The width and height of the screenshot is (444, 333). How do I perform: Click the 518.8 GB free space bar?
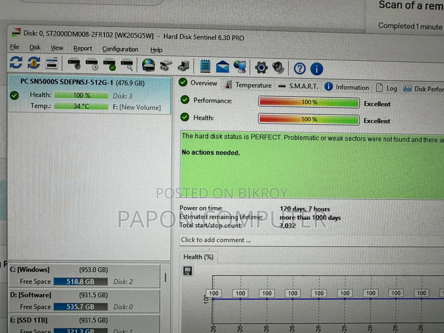(80, 282)
